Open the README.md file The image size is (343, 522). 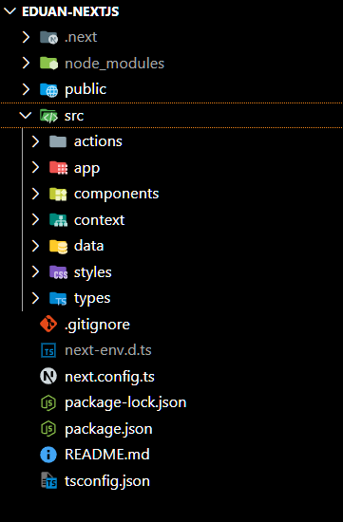pos(107,455)
